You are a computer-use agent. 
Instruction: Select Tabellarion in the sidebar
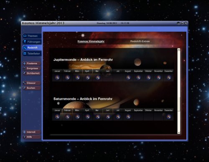32,53
